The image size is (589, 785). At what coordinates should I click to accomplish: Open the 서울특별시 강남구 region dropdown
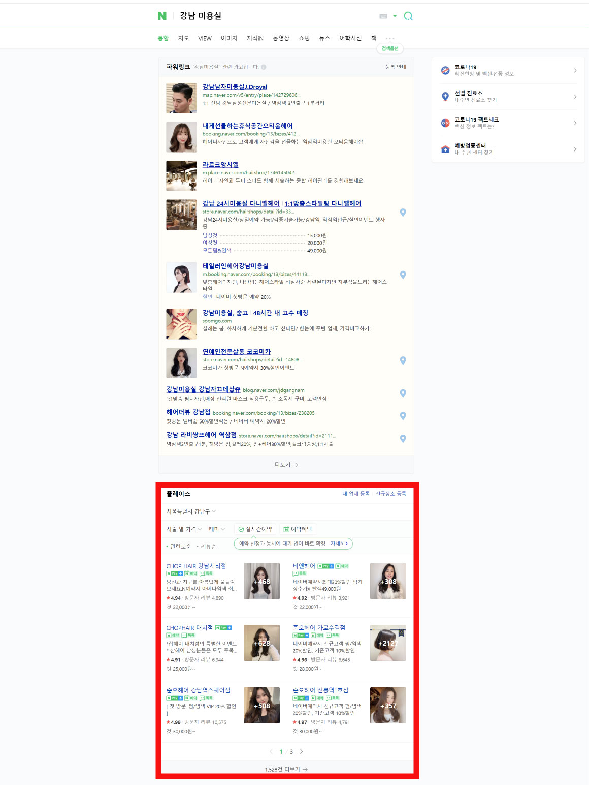tap(191, 511)
